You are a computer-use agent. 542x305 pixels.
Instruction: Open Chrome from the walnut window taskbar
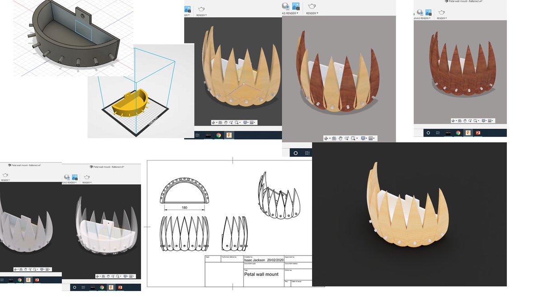458,133
